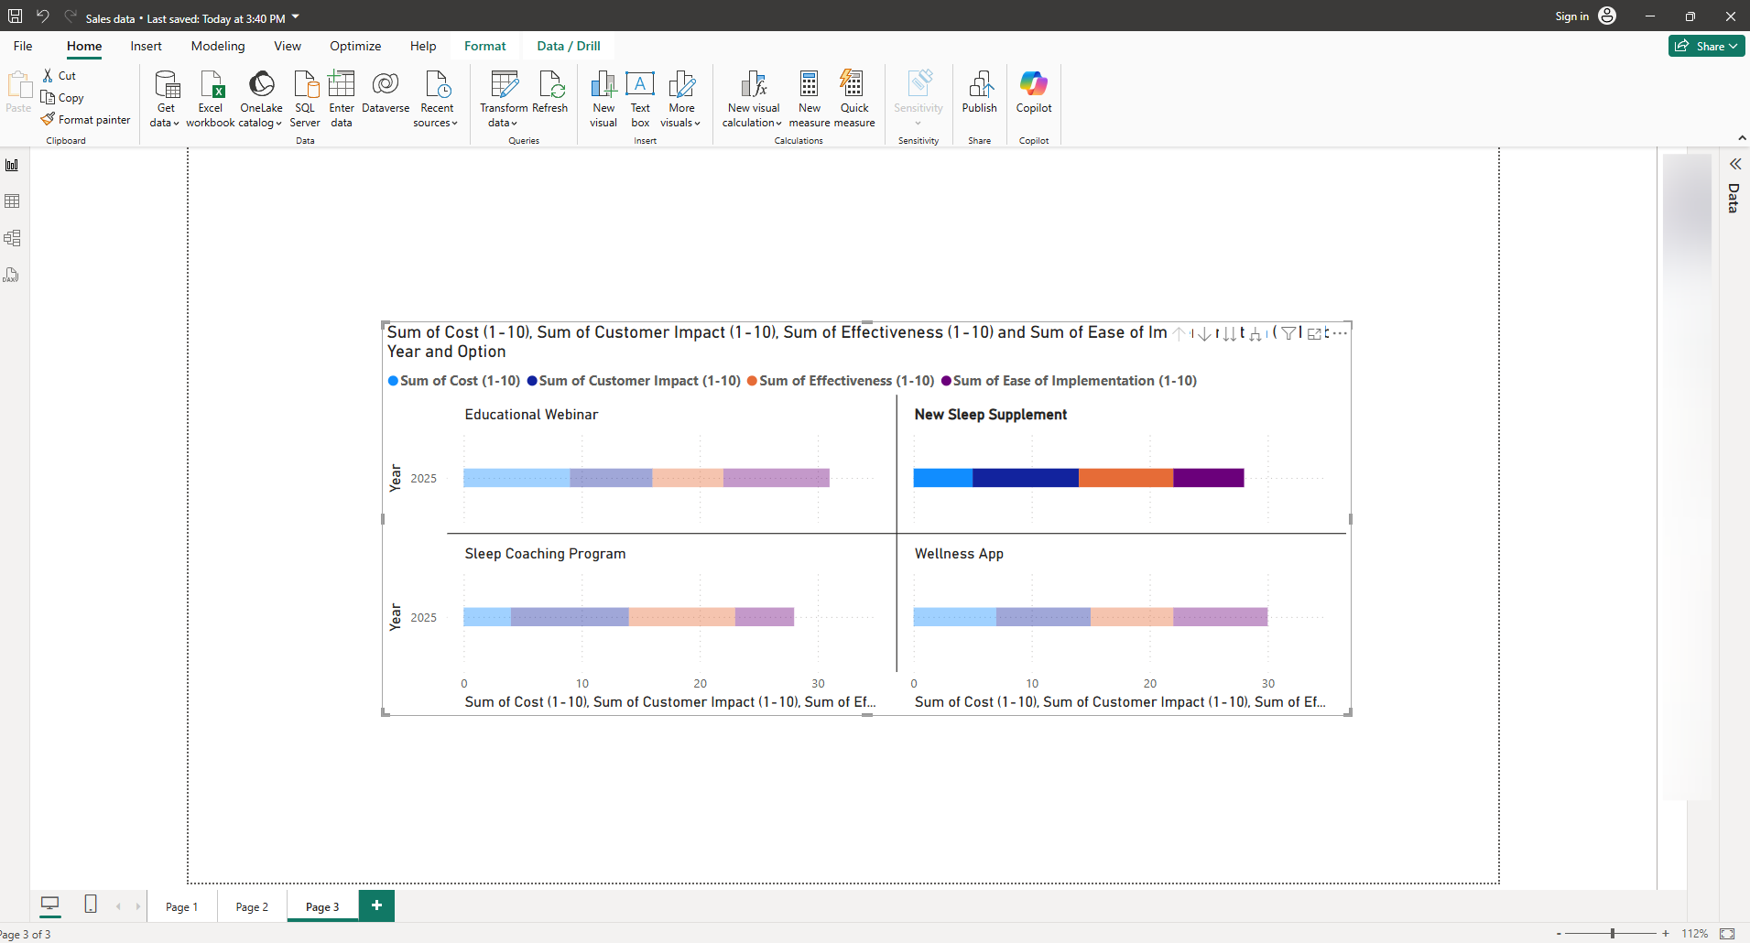Image resolution: width=1750 pixels, height=943 pixels.
Task: Switch to Table view in sidebar
Action: 12,201
